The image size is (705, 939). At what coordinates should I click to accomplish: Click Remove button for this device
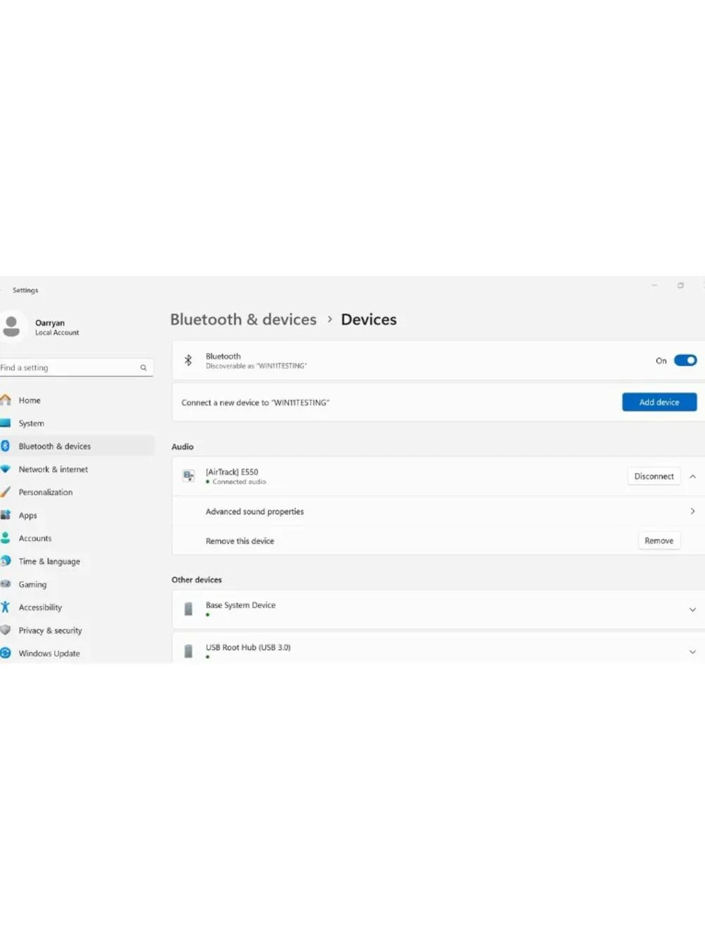pyautogui.click(x=658, y=541)
